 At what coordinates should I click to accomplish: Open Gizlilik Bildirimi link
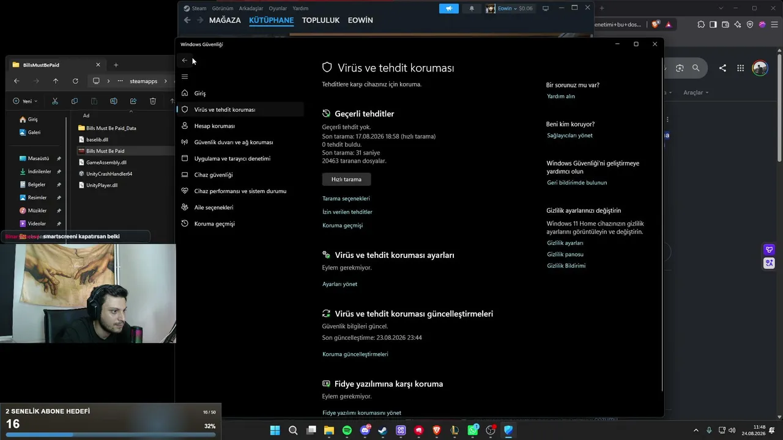pos(566,266)
